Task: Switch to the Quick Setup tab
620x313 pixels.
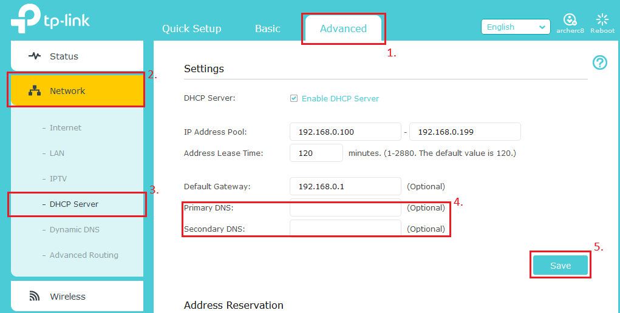Action: (191, 29)
